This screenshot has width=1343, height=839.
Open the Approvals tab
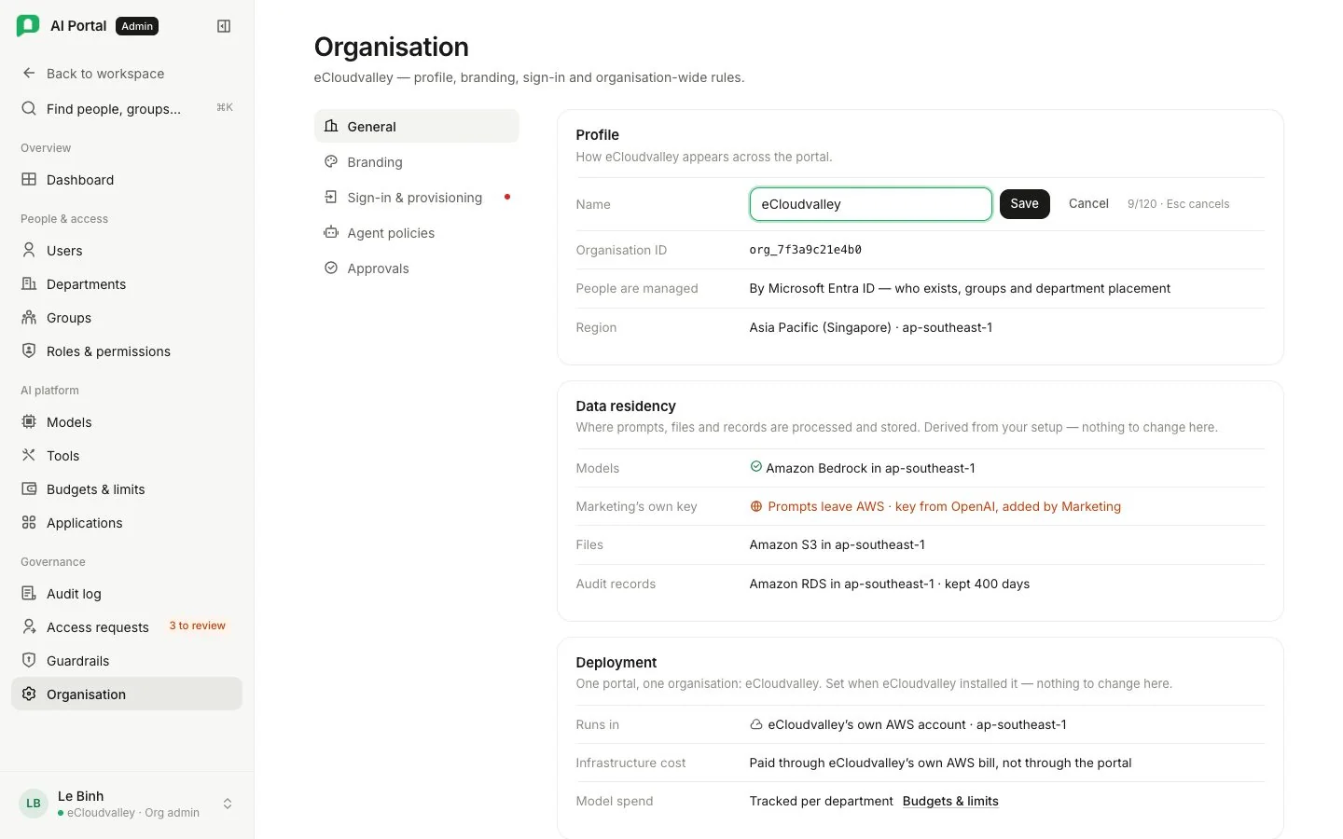(x=416, y=268)
